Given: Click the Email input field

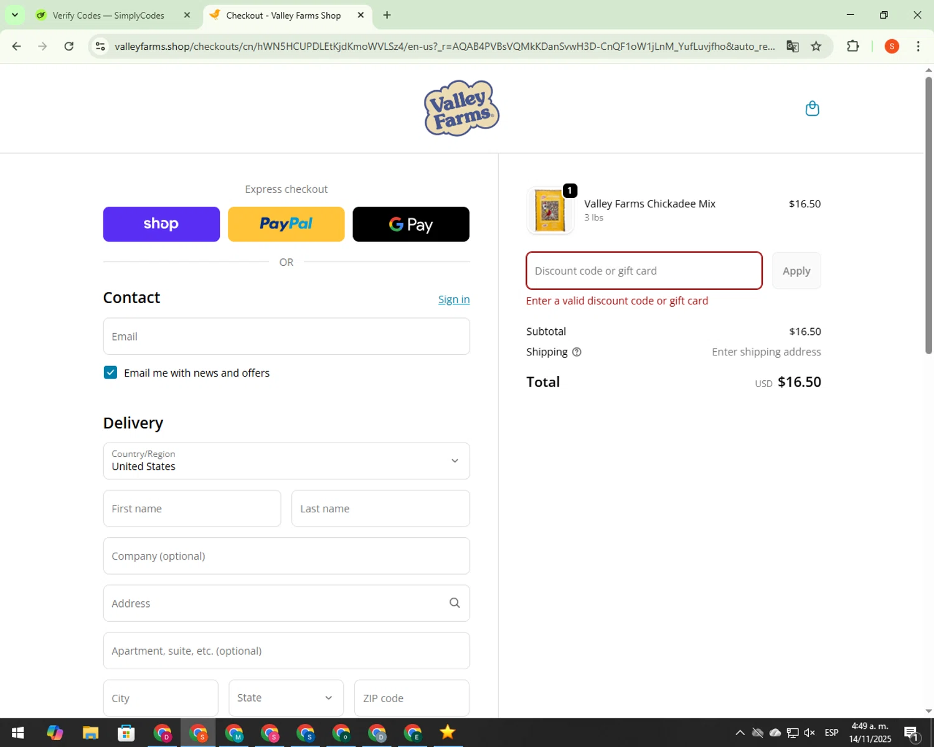Looking at the screenshot, I should pos(286,336).
